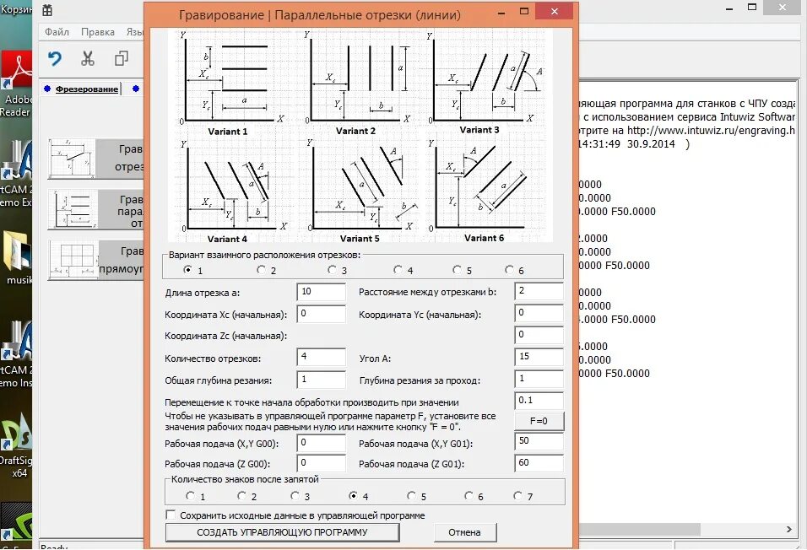
Task: Set decimal places to 2
Action: [x=241, y=496]
